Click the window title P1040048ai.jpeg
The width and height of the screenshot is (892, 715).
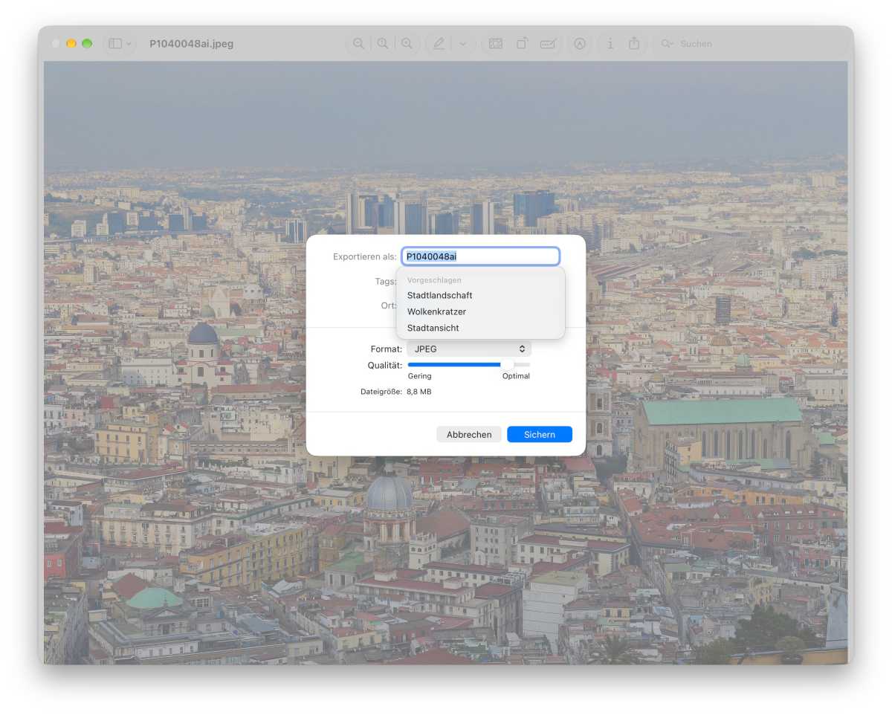(x=192, y=44)
